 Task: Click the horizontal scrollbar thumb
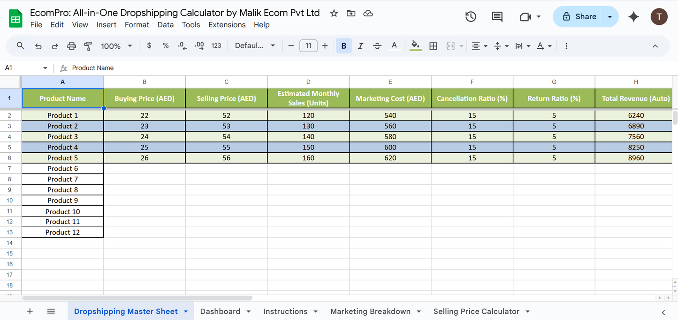tap(137, 298)
